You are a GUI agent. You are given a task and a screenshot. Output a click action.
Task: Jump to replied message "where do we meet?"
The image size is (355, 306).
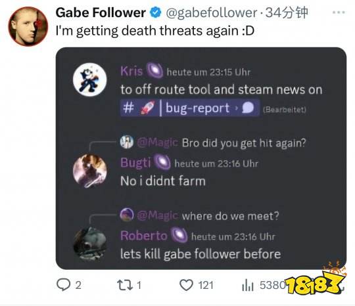click(231, 216)
